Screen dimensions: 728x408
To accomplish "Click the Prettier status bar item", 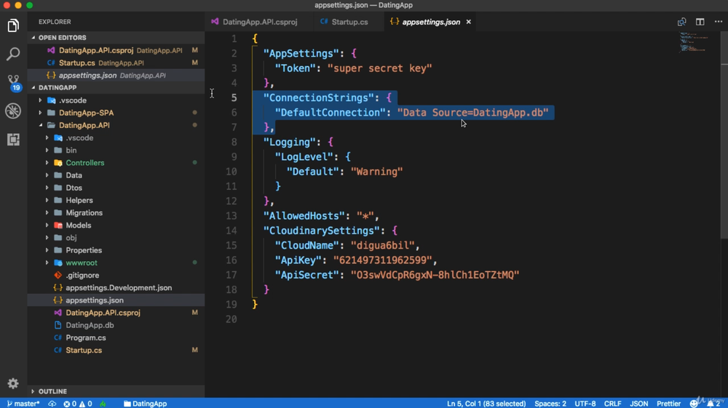I will [x=668, y=404].
